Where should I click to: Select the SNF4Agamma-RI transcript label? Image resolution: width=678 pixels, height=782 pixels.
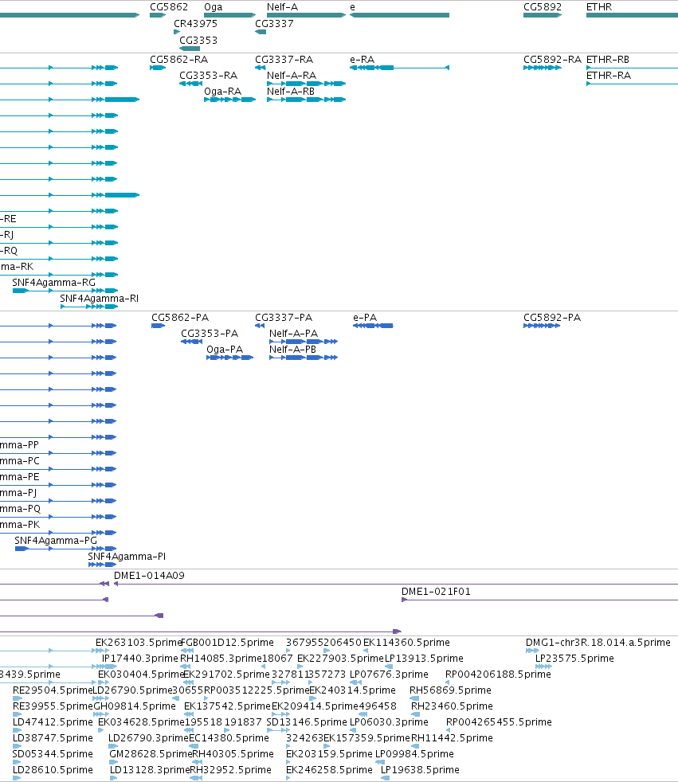pyautogui.click(x=100, y=299)
